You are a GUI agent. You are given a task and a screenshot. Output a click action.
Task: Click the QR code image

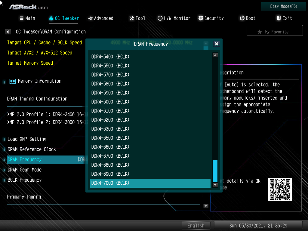pyautogui.click(x=280, y=189)
